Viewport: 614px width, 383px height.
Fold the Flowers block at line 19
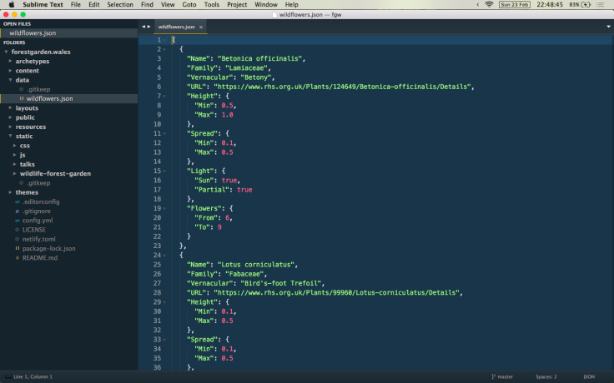(164, 209)
